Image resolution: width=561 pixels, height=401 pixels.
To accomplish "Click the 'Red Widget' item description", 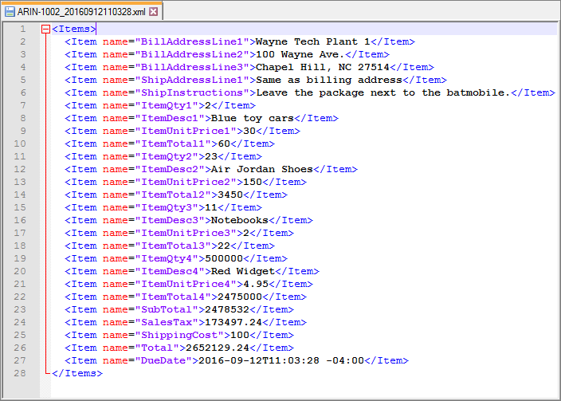I will (242, 271).
